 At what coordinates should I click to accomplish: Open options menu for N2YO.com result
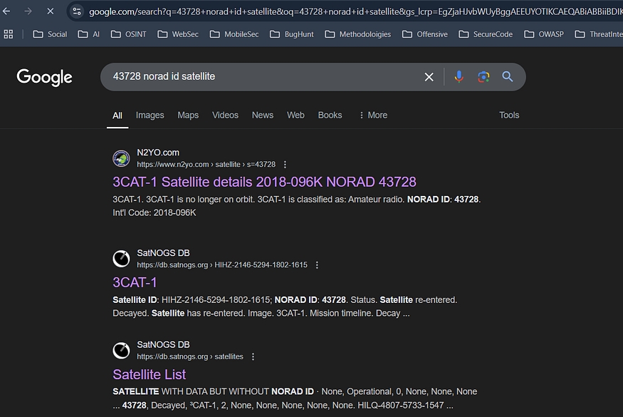click(x=286, y=165)
